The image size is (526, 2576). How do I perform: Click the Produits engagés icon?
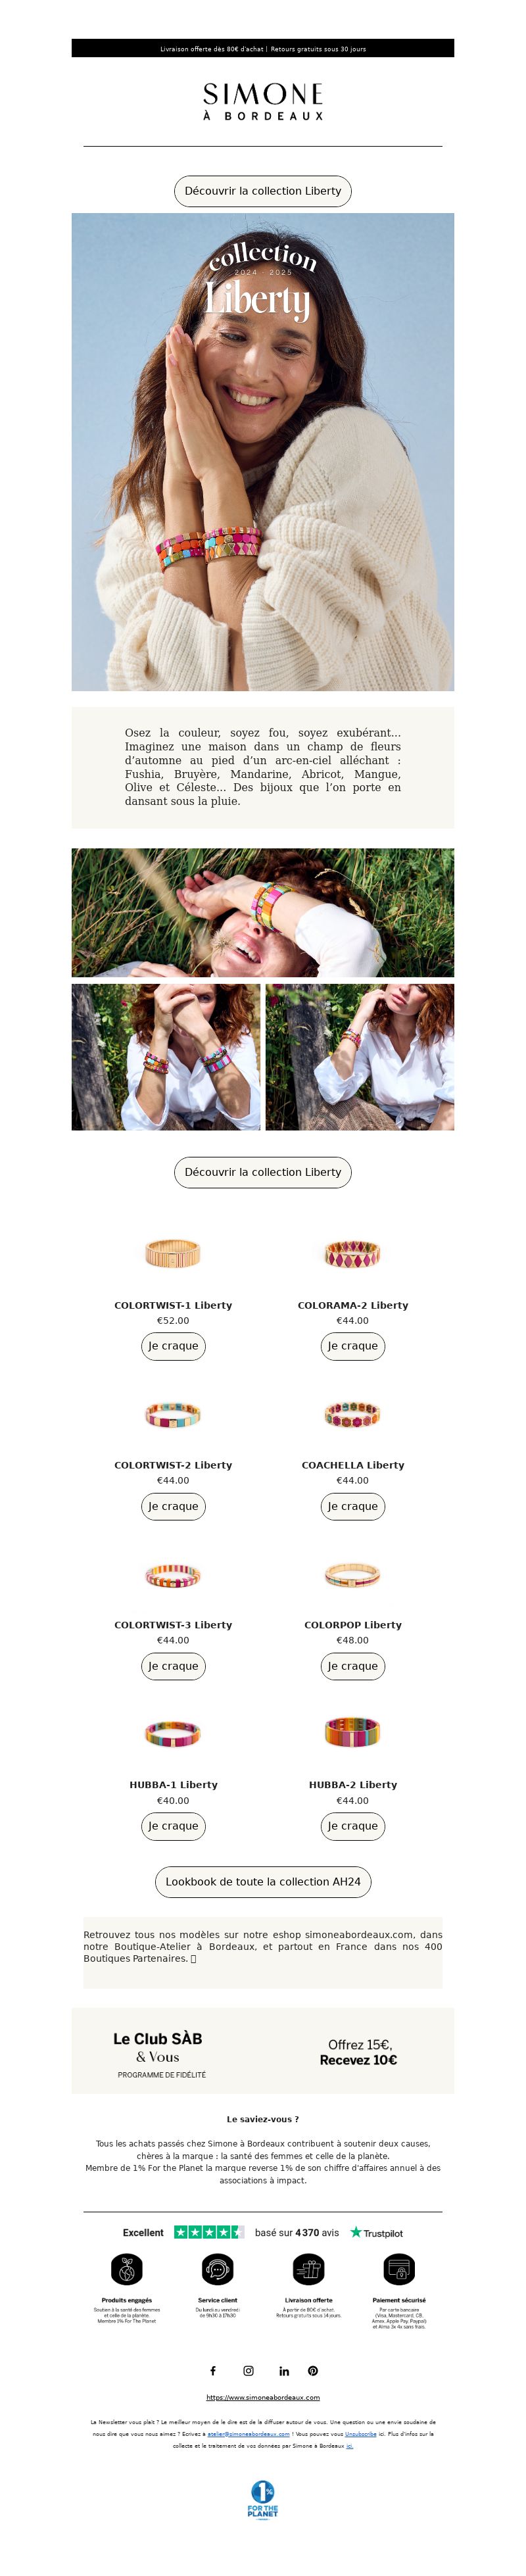click(127, 2269)
